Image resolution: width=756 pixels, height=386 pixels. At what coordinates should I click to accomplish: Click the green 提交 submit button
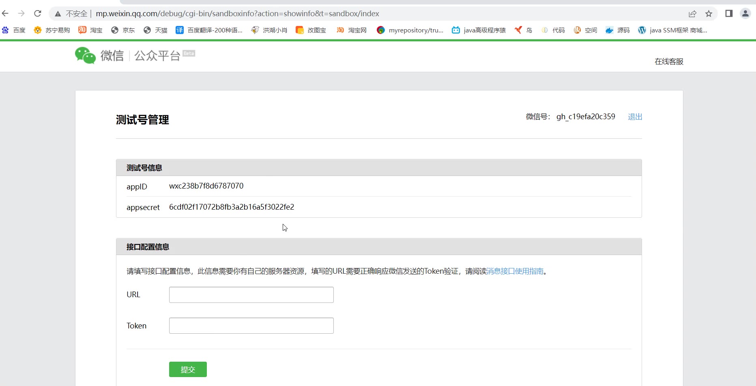[x=188, y=369]
